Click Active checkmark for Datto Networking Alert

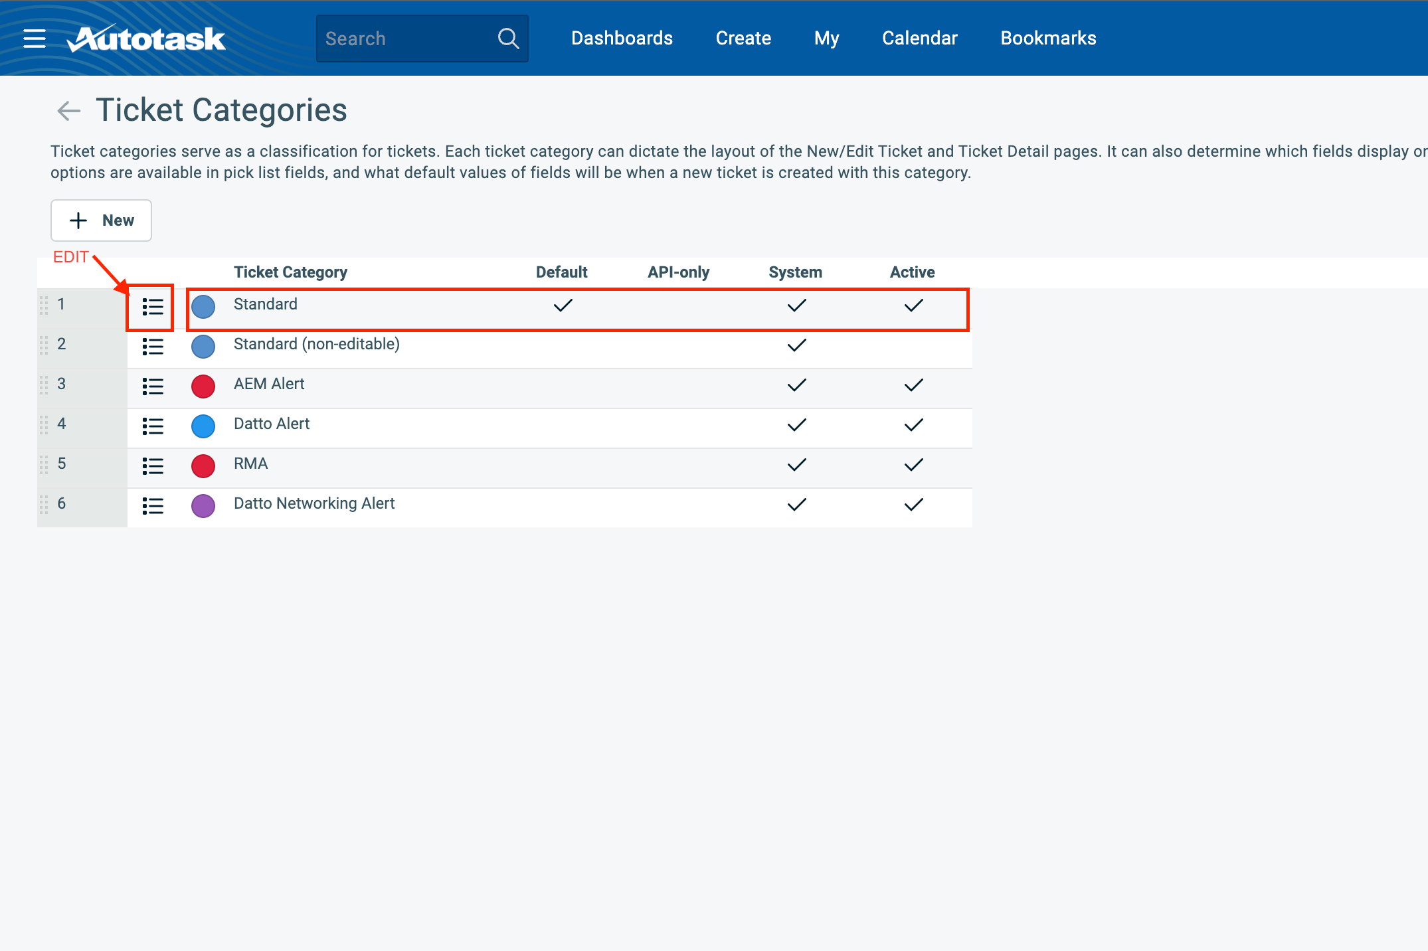[914, 505]
